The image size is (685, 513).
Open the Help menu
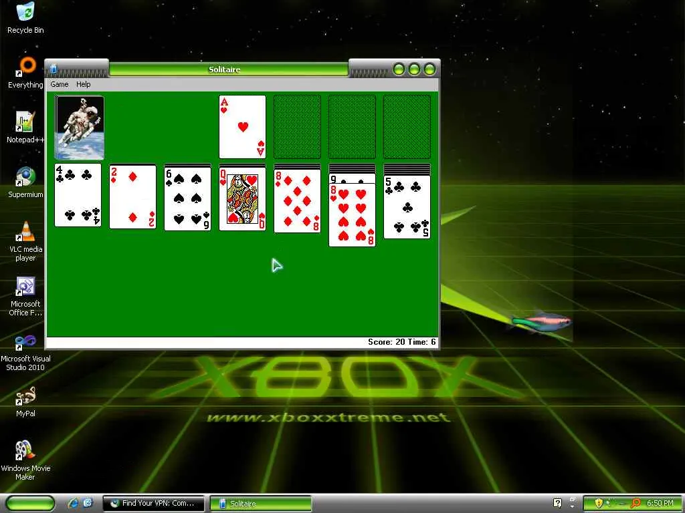84,84
